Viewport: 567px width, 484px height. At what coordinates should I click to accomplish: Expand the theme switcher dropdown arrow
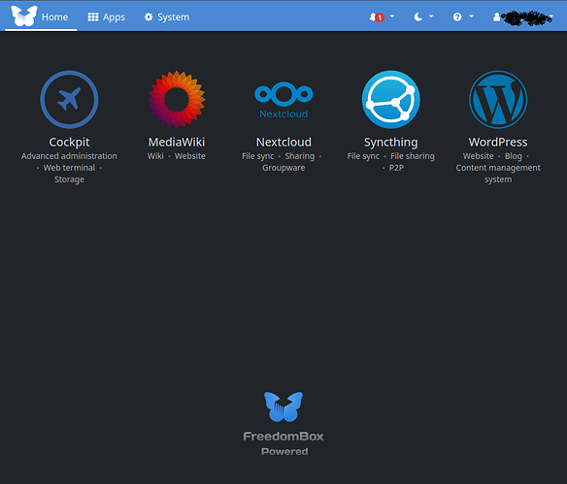click(x=431, y=16)
